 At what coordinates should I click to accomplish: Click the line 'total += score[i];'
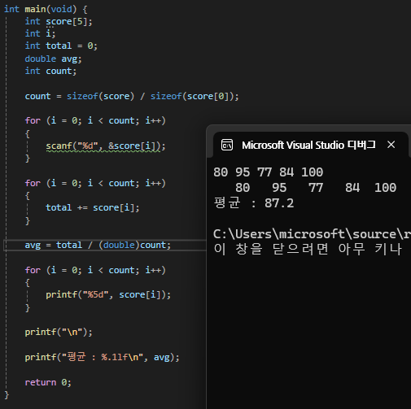pos(93,207)
